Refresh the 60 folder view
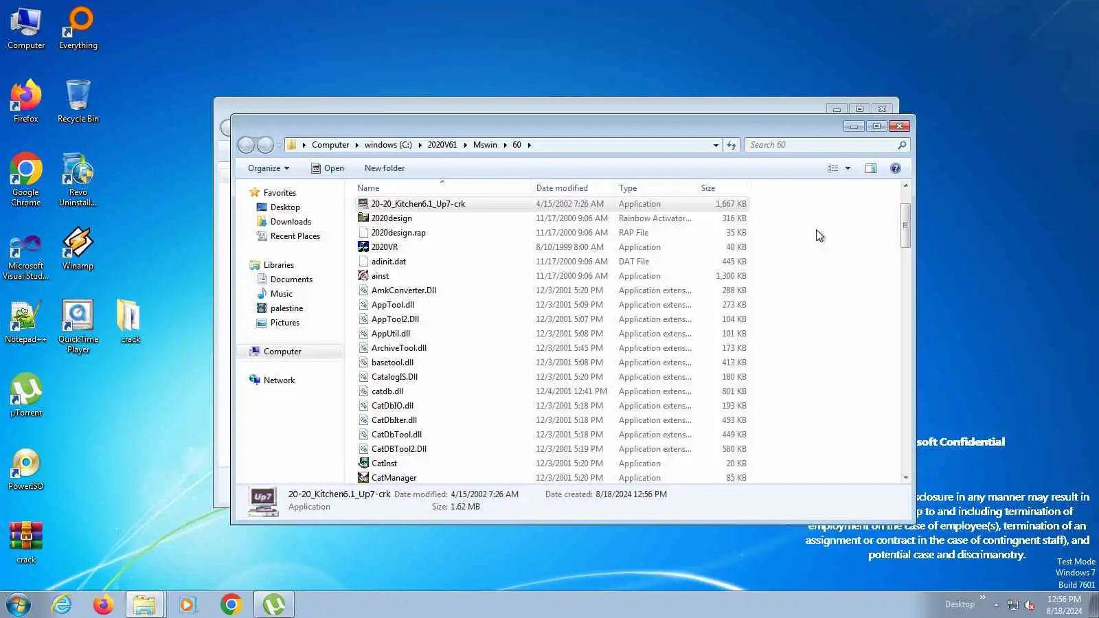The width and height of the screenshot is (1099, 618). click(x=732, y=145)
